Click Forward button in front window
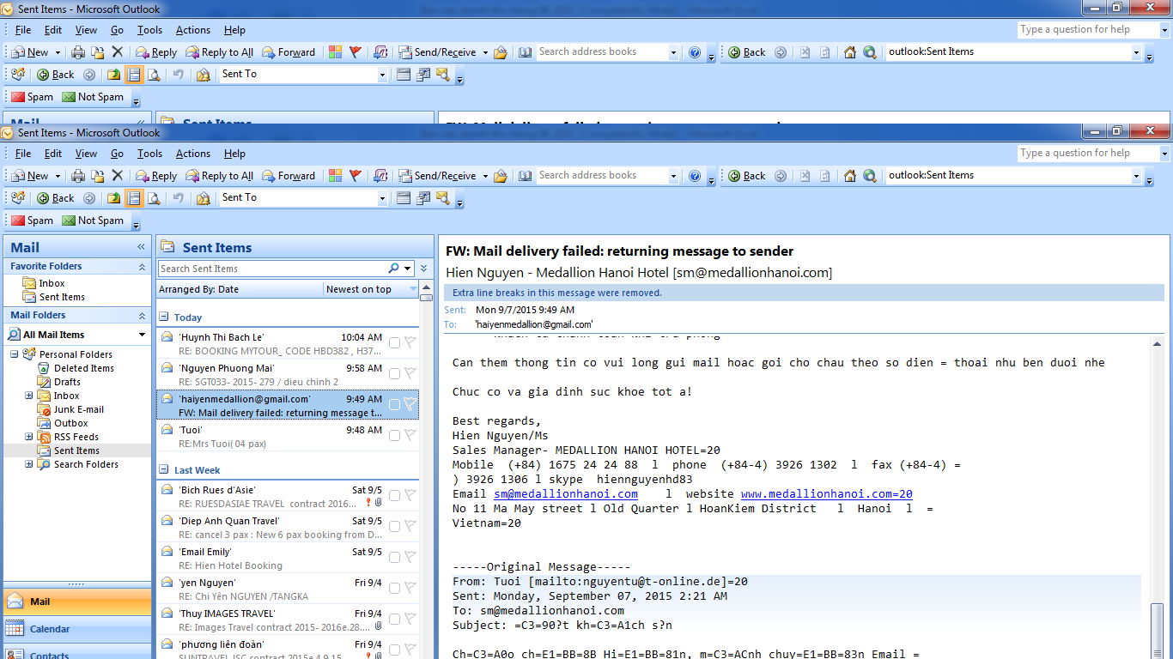 click(x=289, y=175)
